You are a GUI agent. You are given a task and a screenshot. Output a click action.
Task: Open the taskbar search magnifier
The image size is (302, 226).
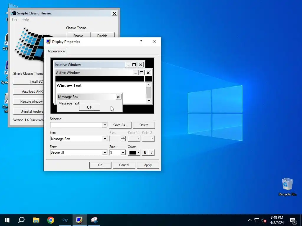point(21,220)
